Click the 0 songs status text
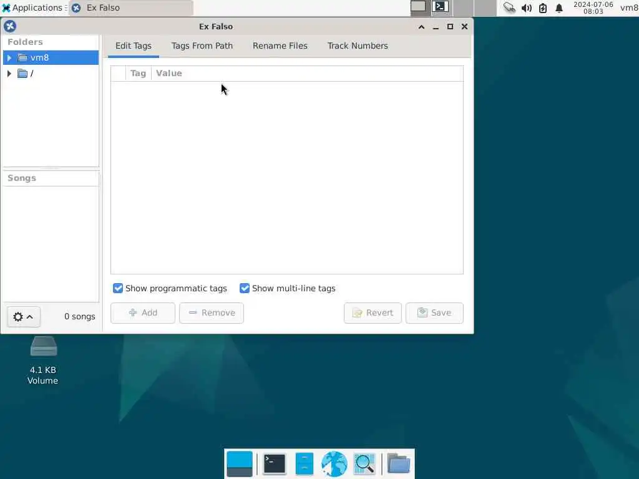 [79, 316]
